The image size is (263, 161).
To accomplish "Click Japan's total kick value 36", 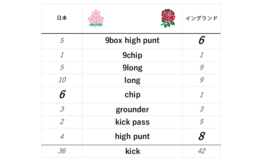I will (x=62, y=151).
